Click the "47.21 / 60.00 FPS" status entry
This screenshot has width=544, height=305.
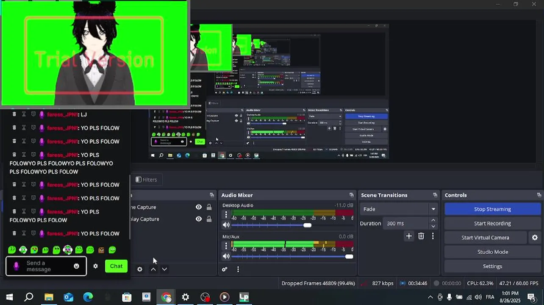[x=519, y=283]
